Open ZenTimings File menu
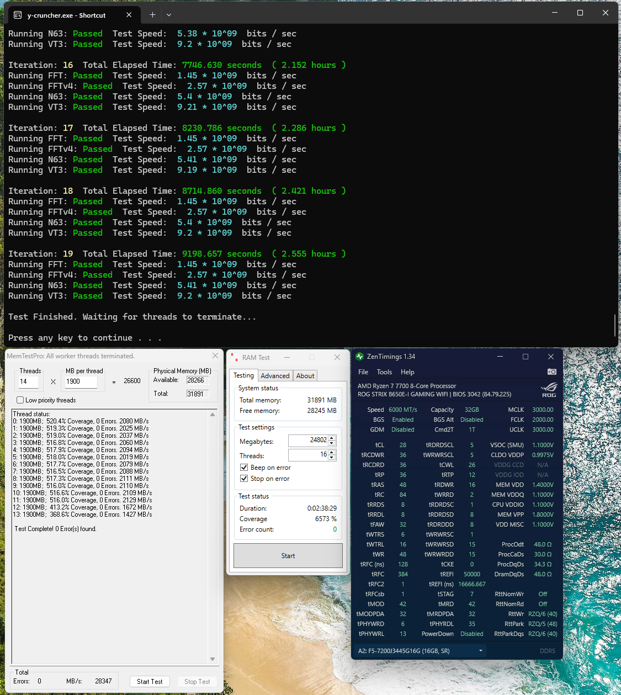The width and height of the screenshot is (621, 695). coord(363,372)
